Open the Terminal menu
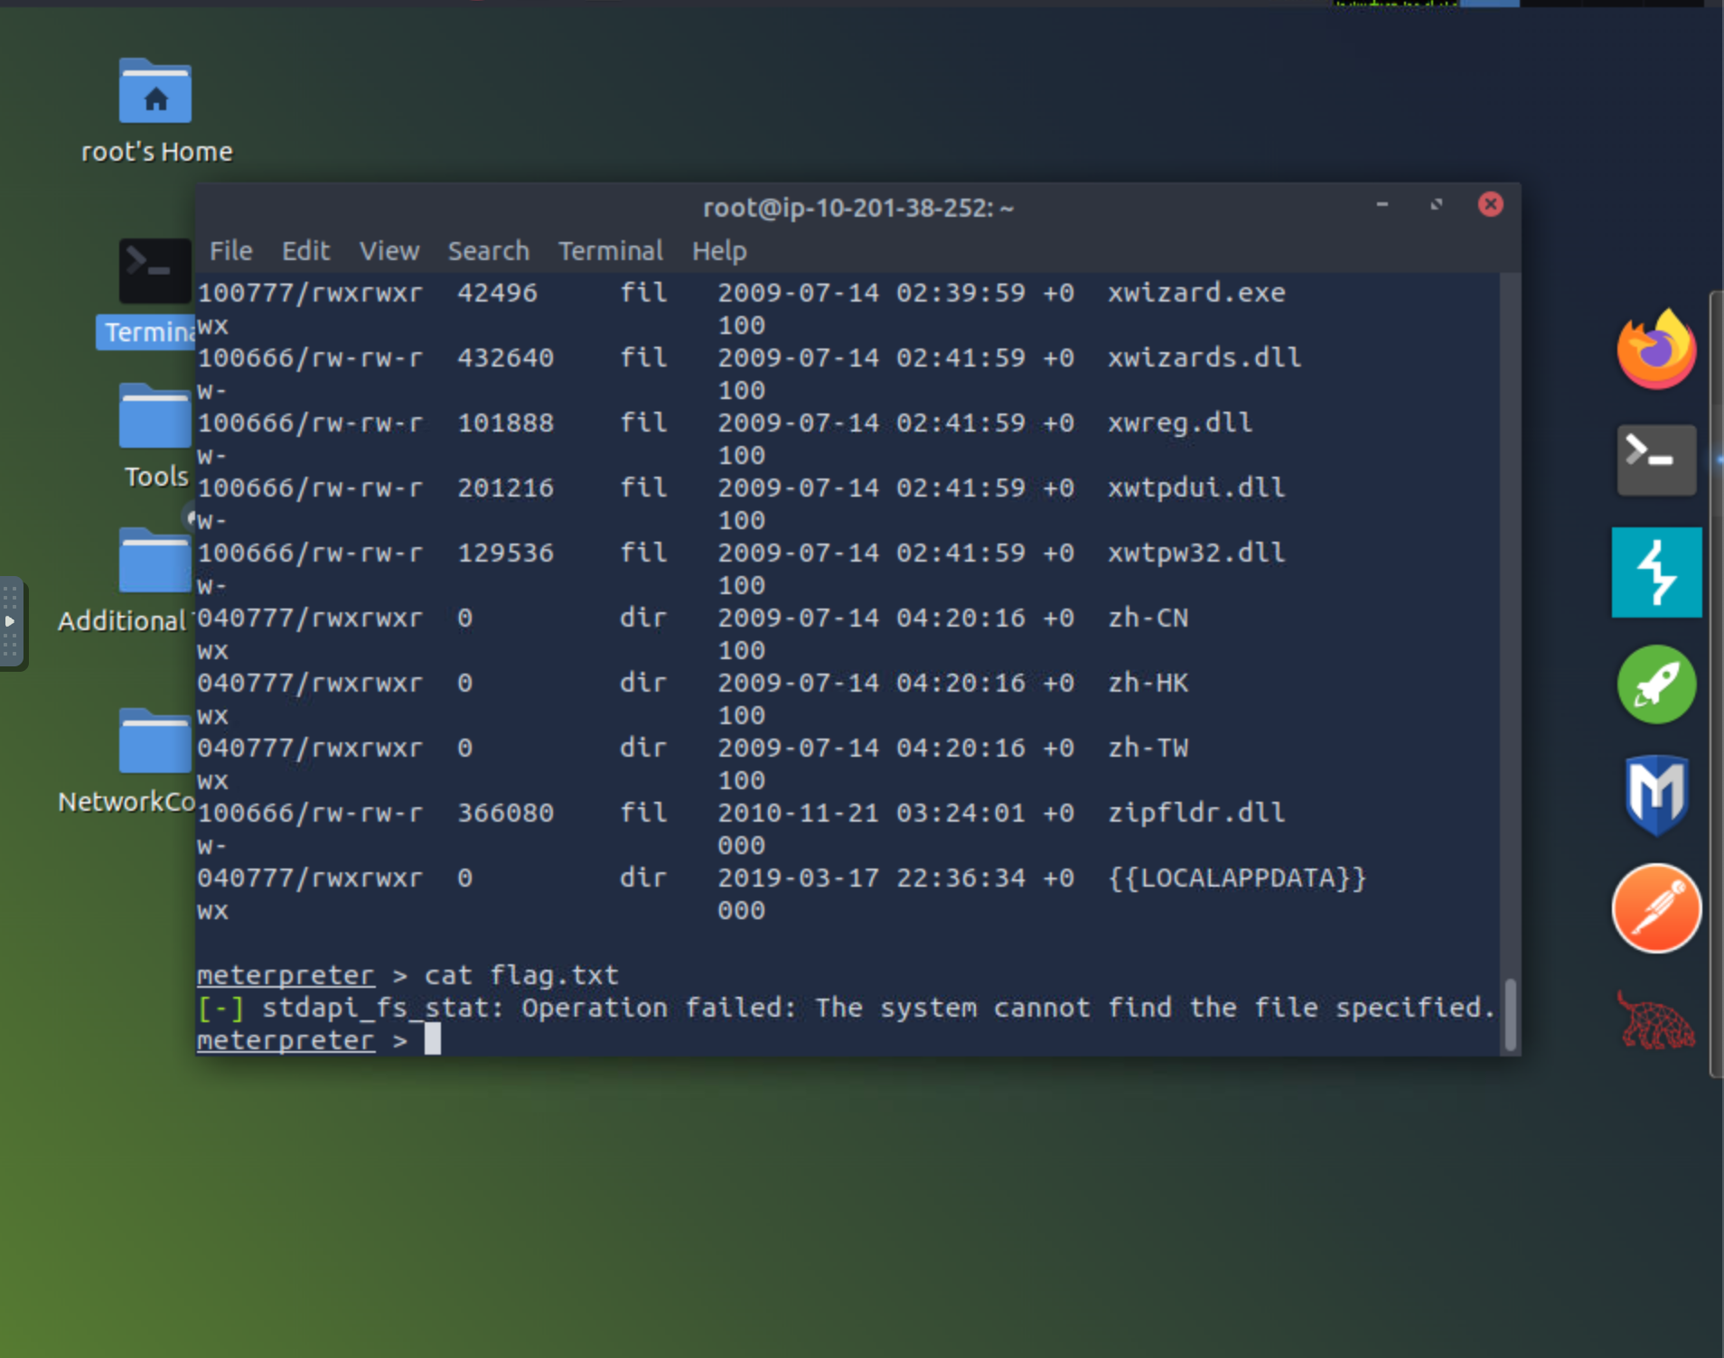The height and width of the screenshot is (1358, 1724). (611, 250)
